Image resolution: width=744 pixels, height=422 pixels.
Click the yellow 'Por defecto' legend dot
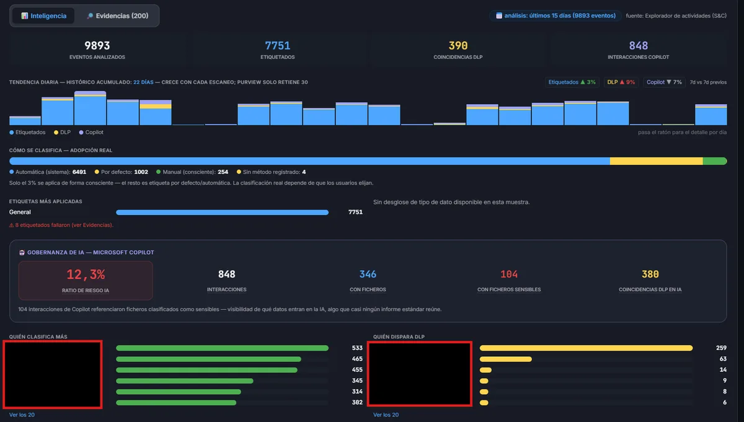(x=97, y=172)
